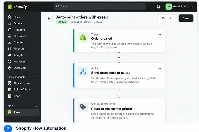Select Send order data to ezeep title
Viewport: 199px width, 132px height.
pyautogui.click(x=111, y=73)
